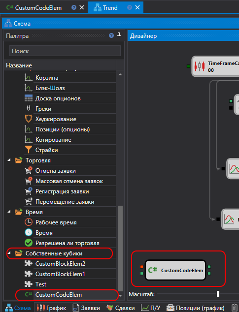
Task: Close the Trend tab
Action: [x=137, y=7]
